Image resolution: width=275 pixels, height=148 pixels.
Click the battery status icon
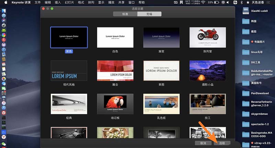tap(217, 2)
